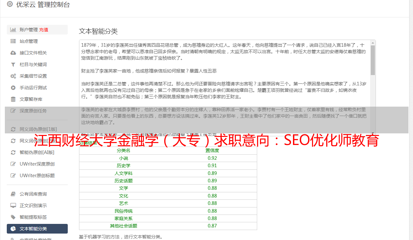Click the text area scrollbar thumb
The image size is (413, 240).
[373, 60]
